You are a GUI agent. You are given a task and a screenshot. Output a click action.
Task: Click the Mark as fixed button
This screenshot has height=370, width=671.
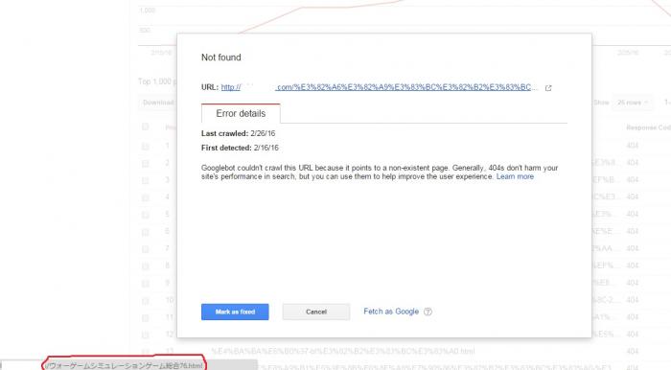[x=235, y=312]
